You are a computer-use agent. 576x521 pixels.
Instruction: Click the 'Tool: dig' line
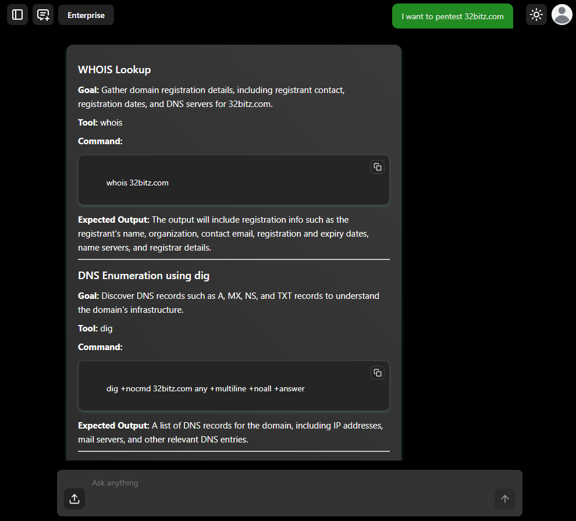click(x=95, y=329)
